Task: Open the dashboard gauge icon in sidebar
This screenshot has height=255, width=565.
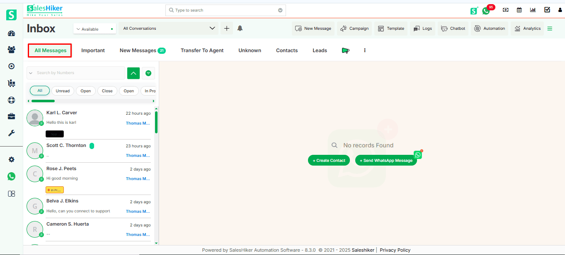Action: 11,34
